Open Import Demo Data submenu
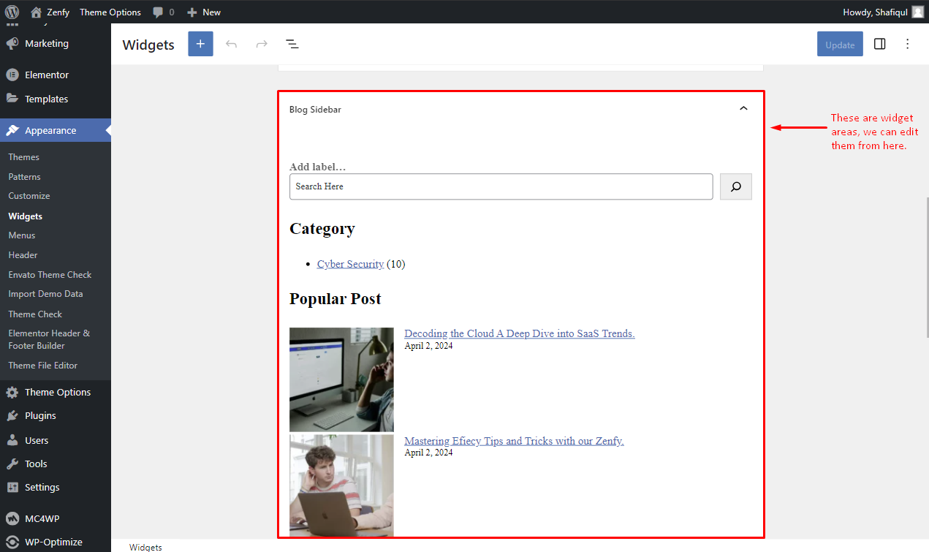Viewport: 929px width, 552px height. click(x=45, y=294)
